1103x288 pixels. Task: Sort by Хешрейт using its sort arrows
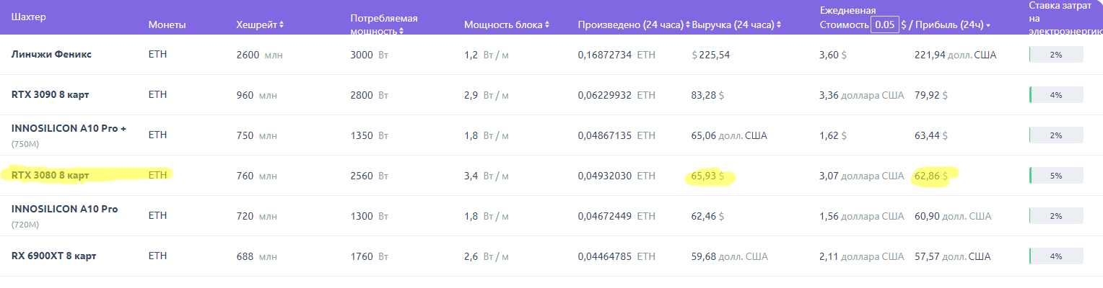(x=281, y=25)
